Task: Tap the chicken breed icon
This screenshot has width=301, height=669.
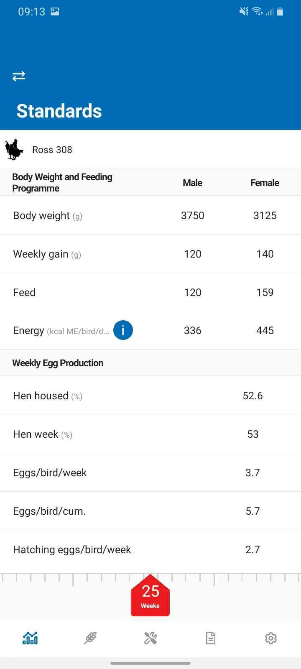Action: pos(14,150)
